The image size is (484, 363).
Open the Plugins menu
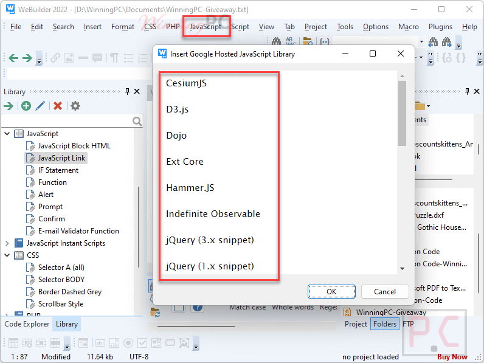[x=440, y=27]
